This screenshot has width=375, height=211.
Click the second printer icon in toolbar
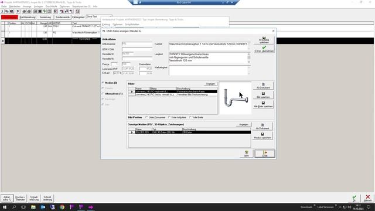[29, 11]
